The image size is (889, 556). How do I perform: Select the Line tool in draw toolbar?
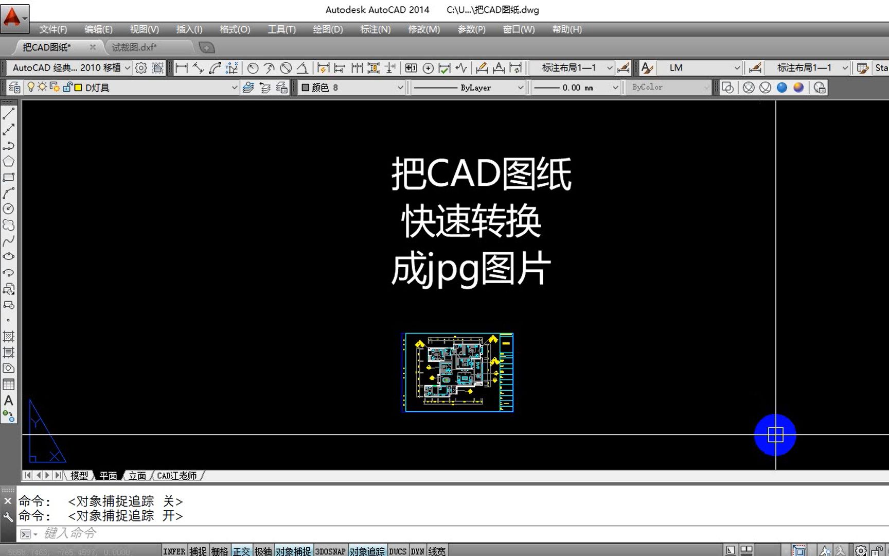pos(9,114)
